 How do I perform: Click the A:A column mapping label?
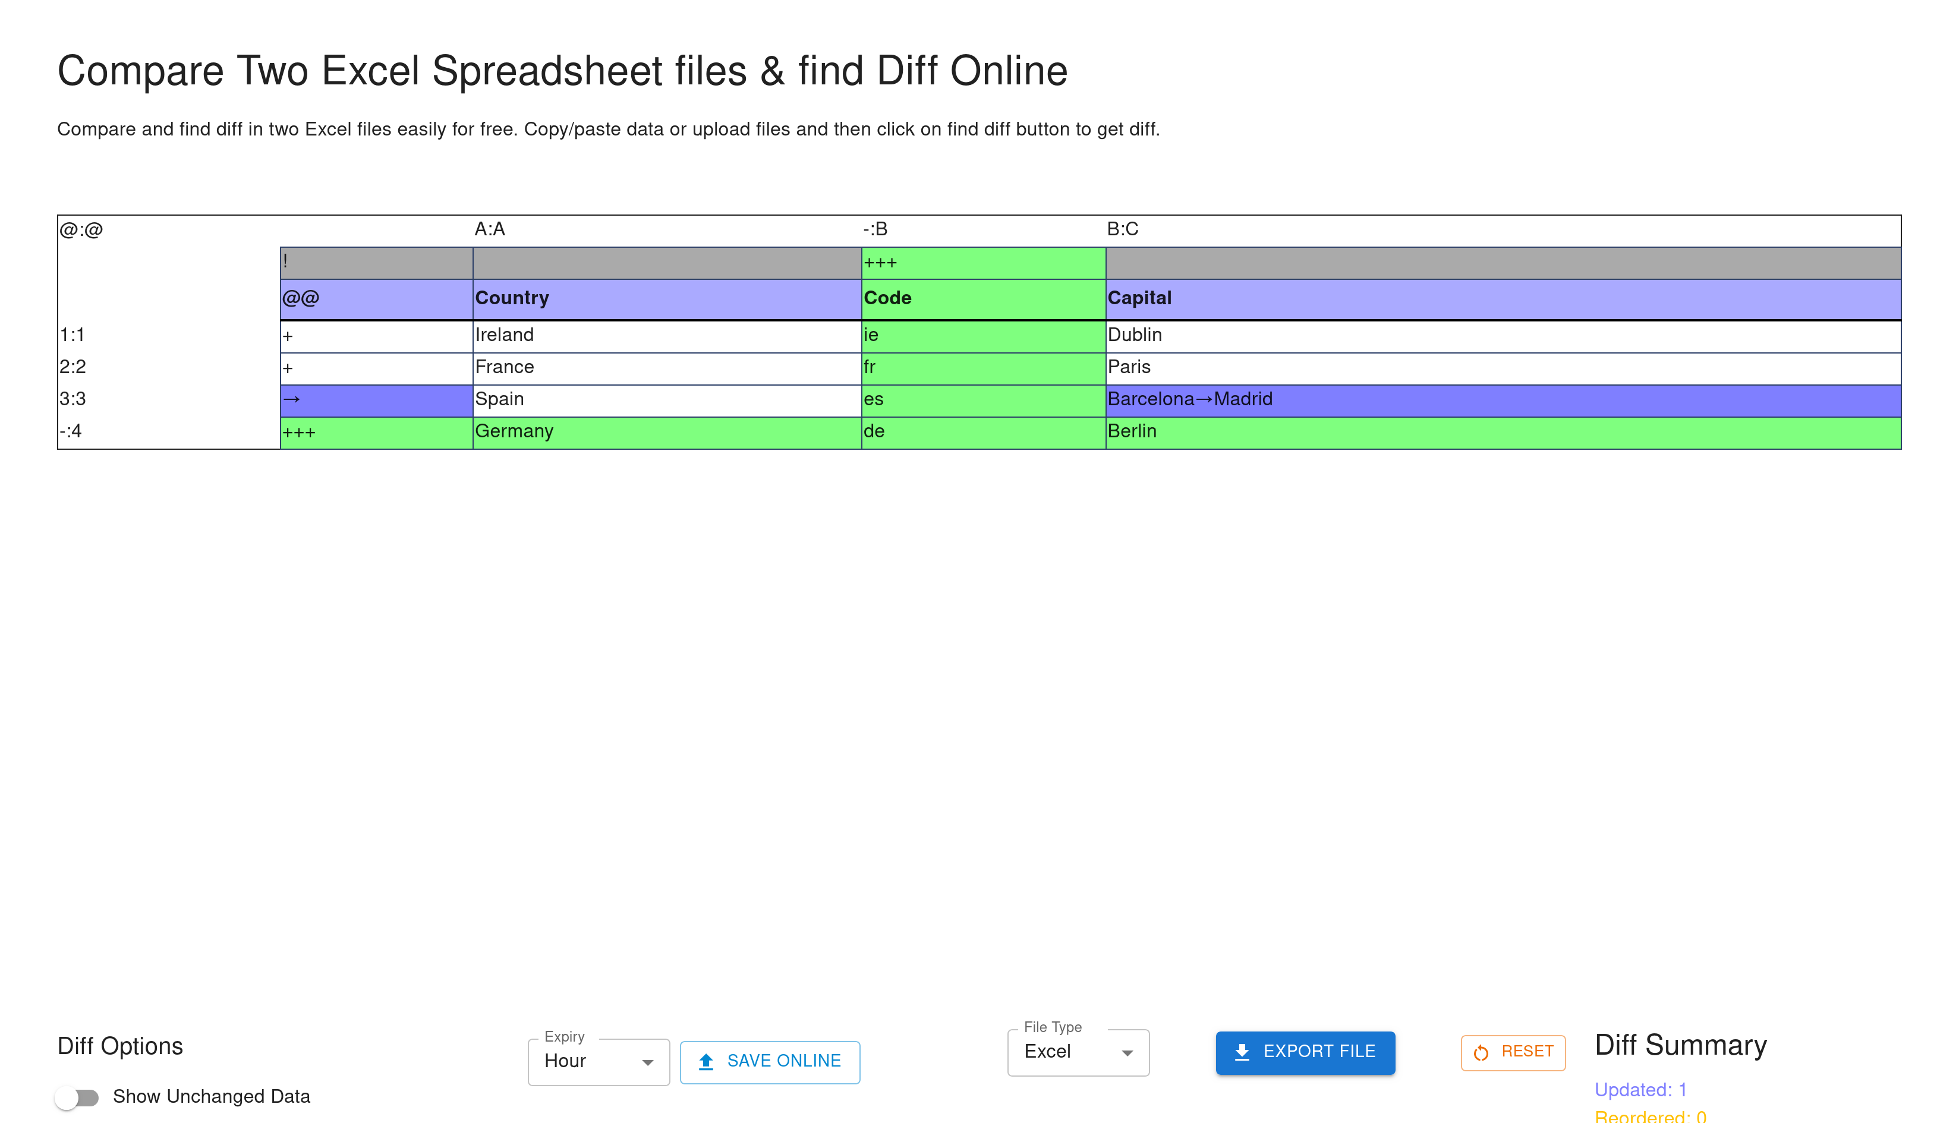click(x=490, y=230)
